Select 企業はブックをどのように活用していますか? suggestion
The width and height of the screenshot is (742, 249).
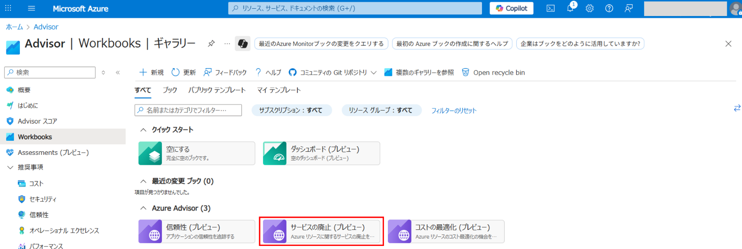point(580,44)
